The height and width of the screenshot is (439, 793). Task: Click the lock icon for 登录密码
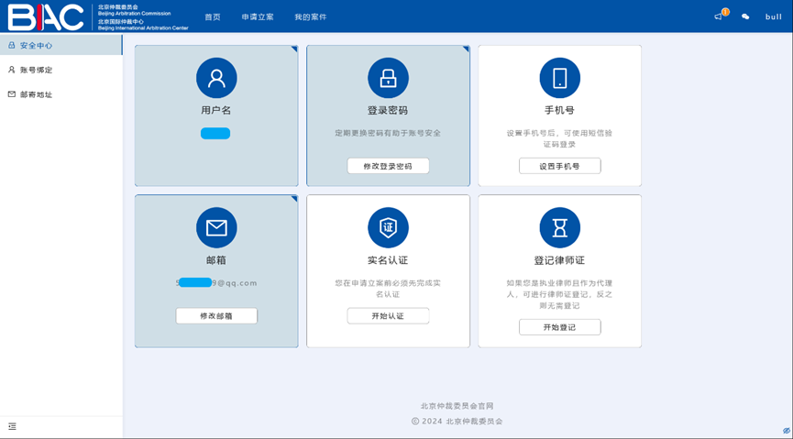[x=388, y=79]
